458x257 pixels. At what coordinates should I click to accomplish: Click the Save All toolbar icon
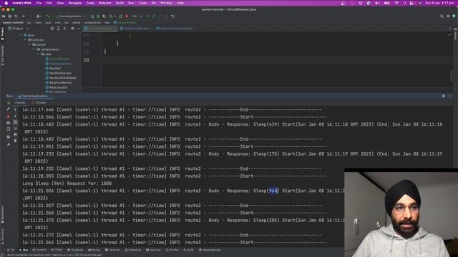click(x=9, y=16)
